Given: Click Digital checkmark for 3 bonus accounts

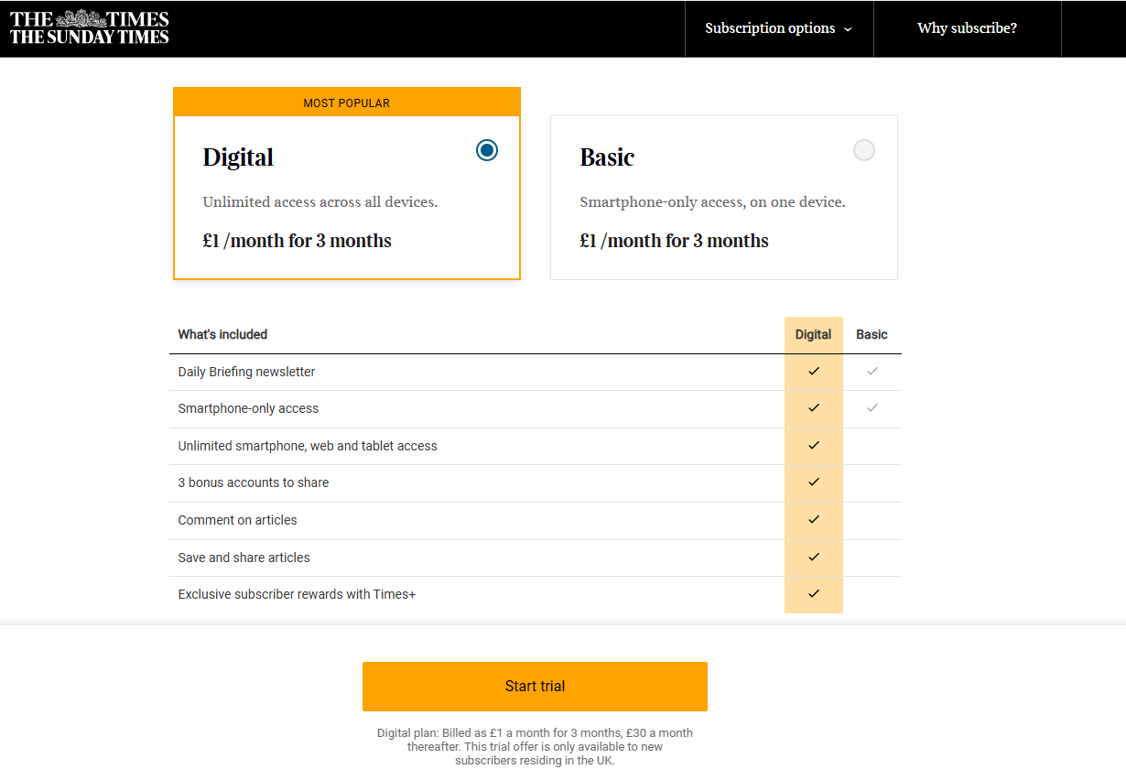Looking at the screenshot, I should coord(814,482).
